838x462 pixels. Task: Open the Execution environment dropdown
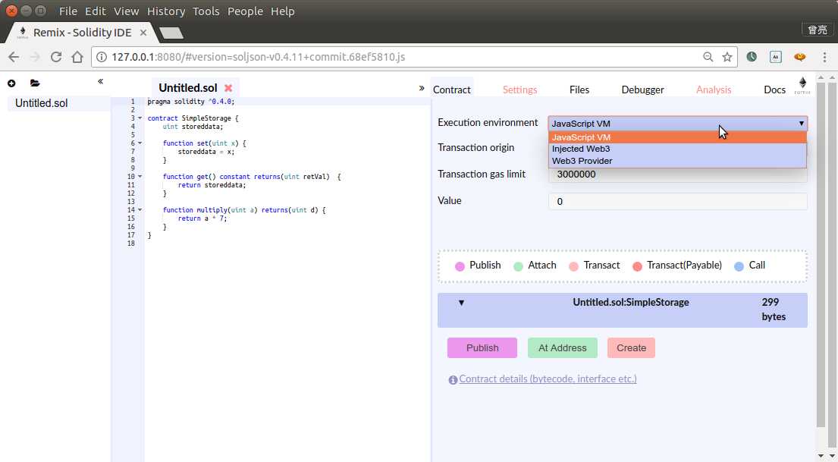(678, 124)
